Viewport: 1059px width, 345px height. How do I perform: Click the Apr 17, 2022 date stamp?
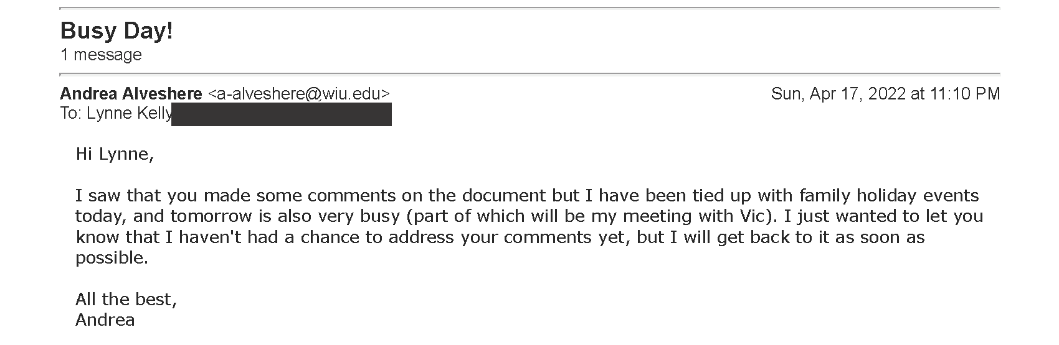pos(838,94)
